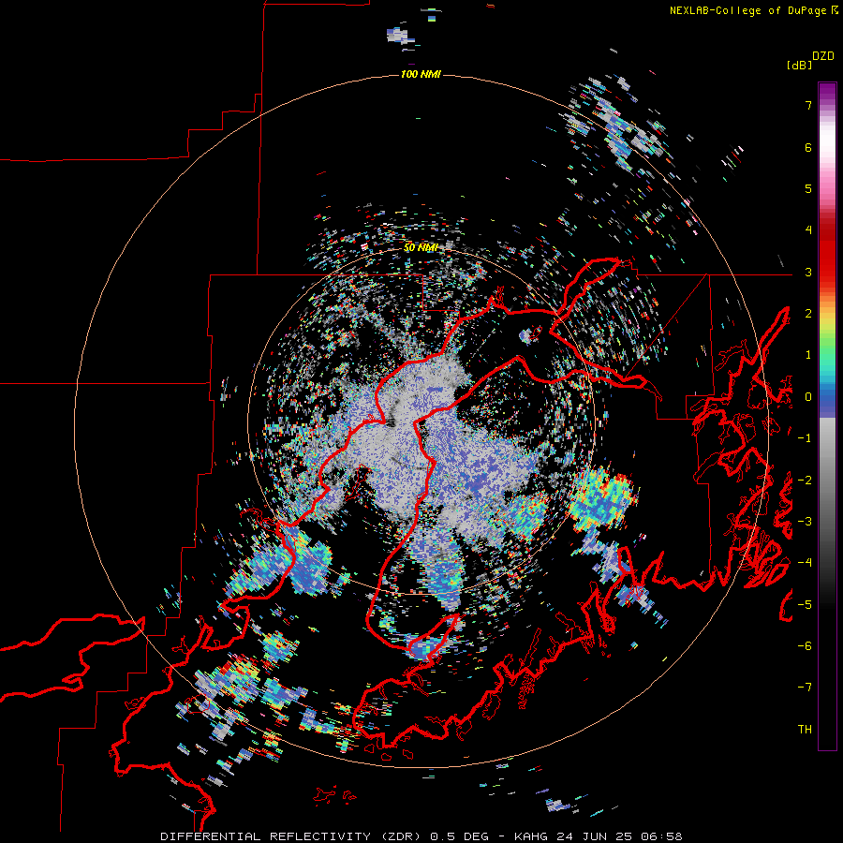Click the 100 NMI range ring label

coord(421,74)
